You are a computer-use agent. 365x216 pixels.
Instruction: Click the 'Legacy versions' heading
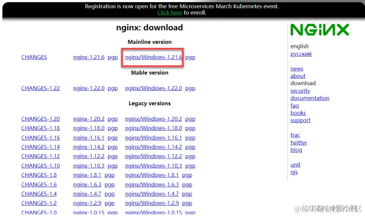[149, 103]
